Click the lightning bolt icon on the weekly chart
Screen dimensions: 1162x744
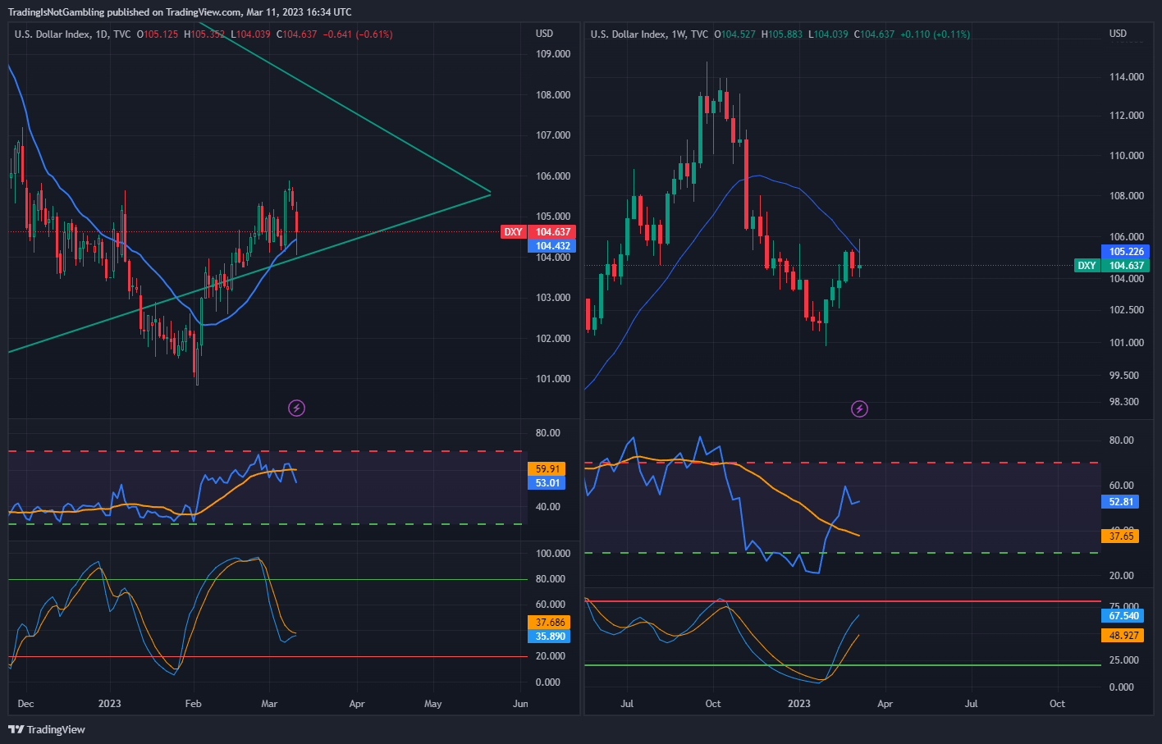coord(859,409)
